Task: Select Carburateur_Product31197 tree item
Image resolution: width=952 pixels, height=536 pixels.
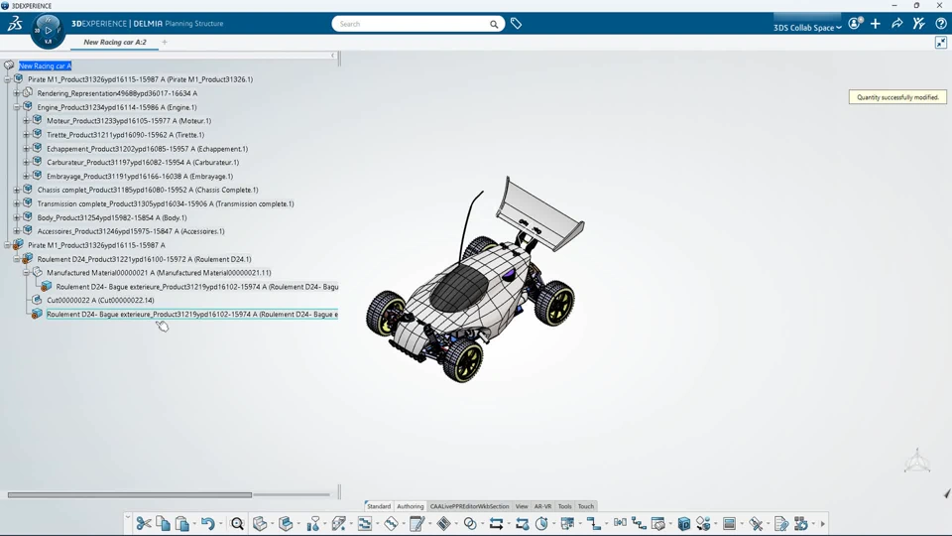Action: [x=143, y=162]
